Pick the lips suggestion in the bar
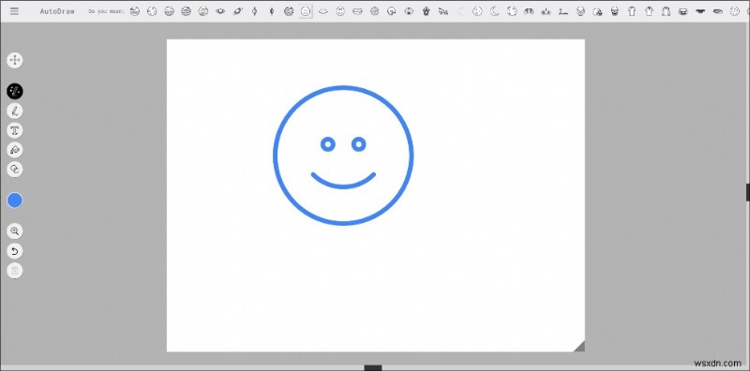Viewport: 750px width, 371px height. click(322, 11)
